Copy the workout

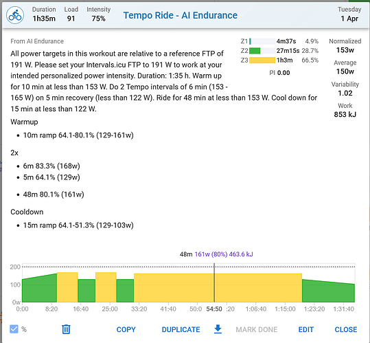pyautogui.click(x=126, y=329)
